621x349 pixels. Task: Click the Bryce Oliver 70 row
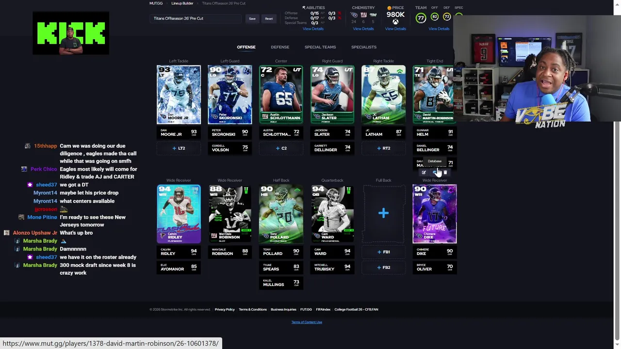point(435,267)
